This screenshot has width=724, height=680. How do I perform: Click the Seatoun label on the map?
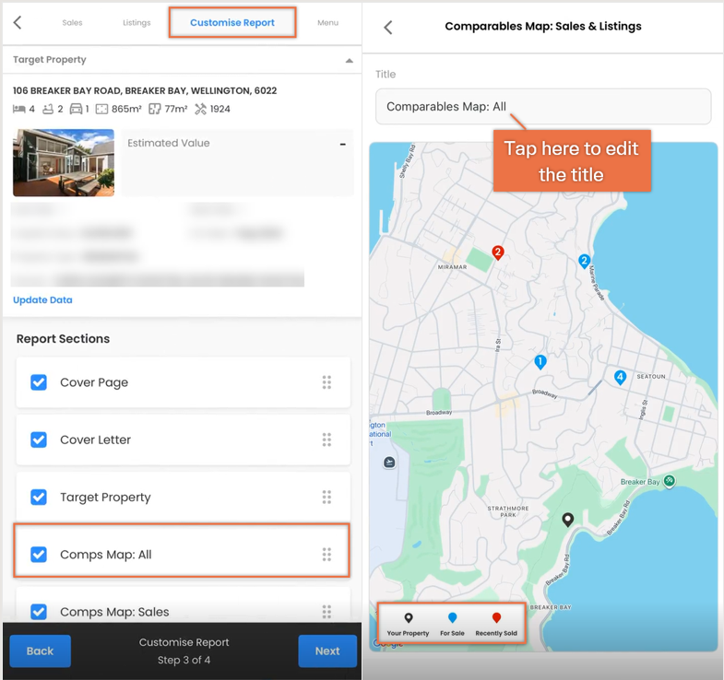tap(651, 377)
